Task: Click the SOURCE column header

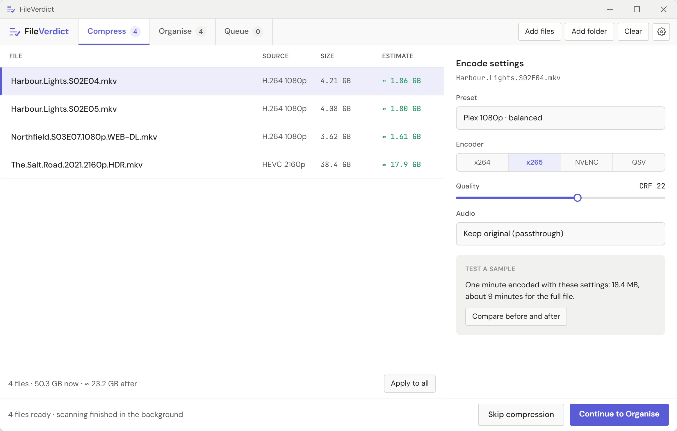Action: [275, 56]
